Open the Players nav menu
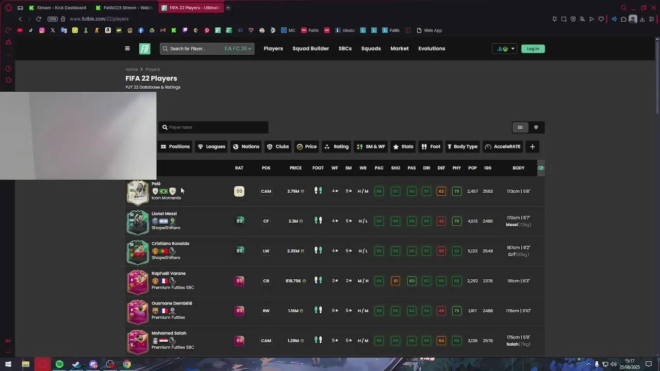The width and height of the screenshot is (660, 371). 273,48
